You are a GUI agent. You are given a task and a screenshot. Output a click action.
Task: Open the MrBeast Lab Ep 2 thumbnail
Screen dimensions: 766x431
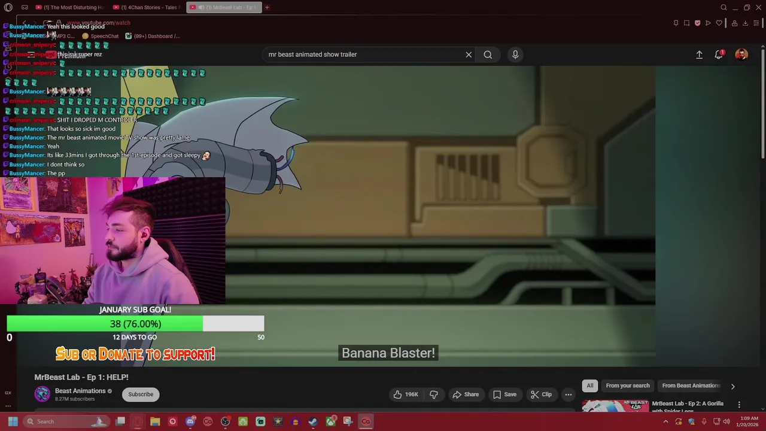pyautogui.click(x=615, y=405)
